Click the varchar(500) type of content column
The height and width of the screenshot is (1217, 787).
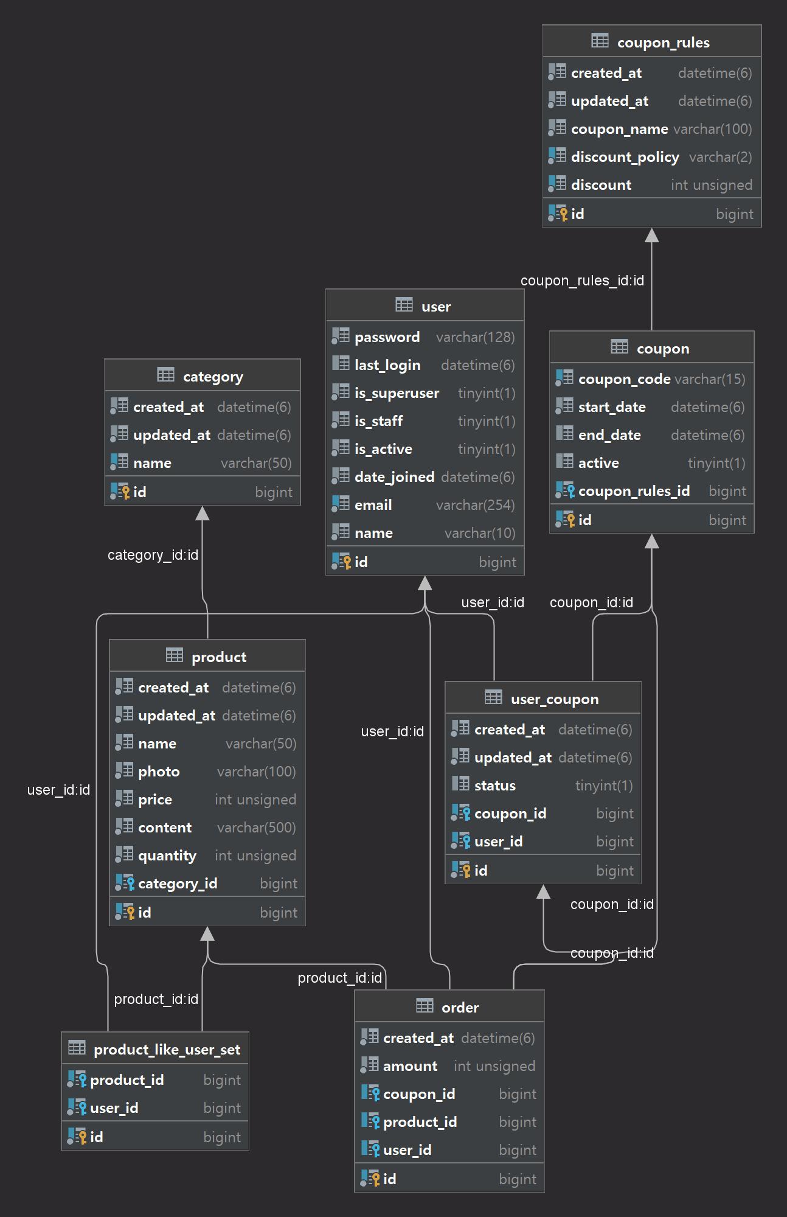pyautogui.click(x=256, y=827)
